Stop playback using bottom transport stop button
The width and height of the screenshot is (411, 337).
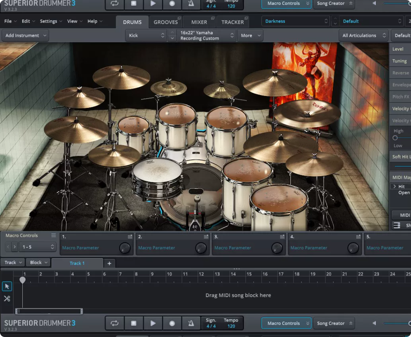coord(134,323)
